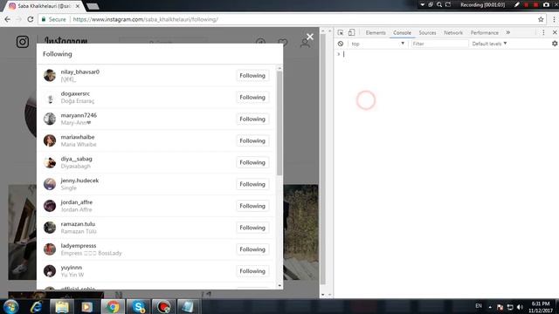Close the Following dialog with the X
The height and width of the screenshot is (314, 559).
point(310,37)
